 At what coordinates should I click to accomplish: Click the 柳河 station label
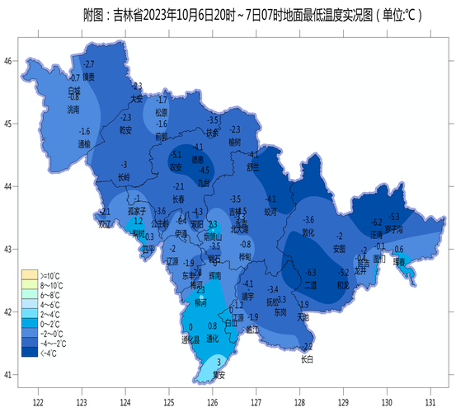(200, 303)
